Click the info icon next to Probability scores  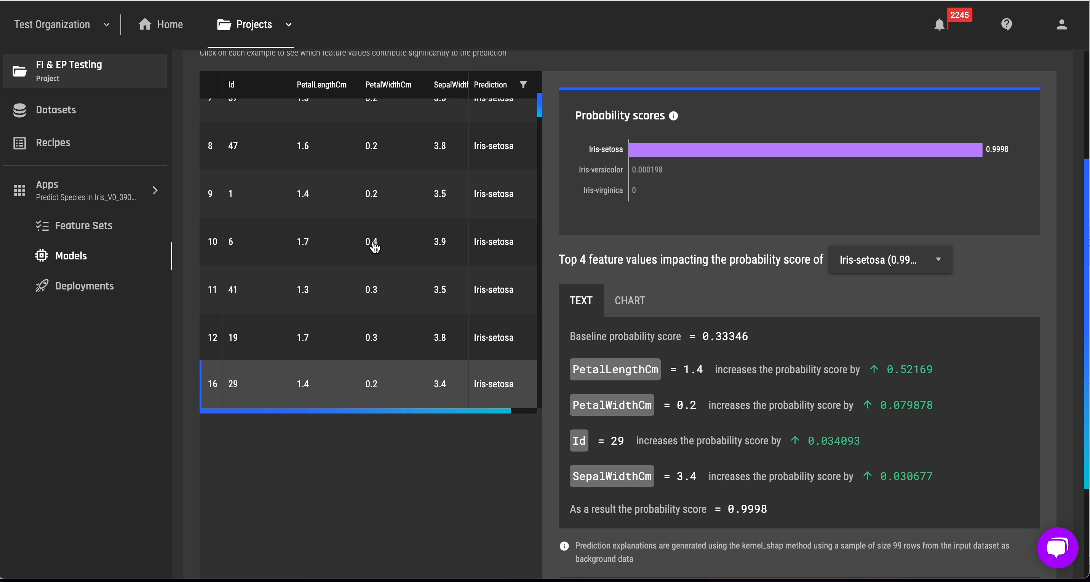coord(674,116)
